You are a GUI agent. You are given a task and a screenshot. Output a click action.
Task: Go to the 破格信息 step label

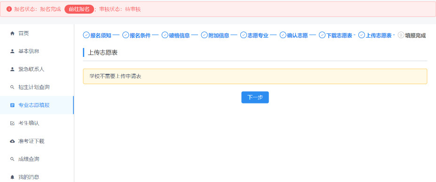[x=179, y=36]
